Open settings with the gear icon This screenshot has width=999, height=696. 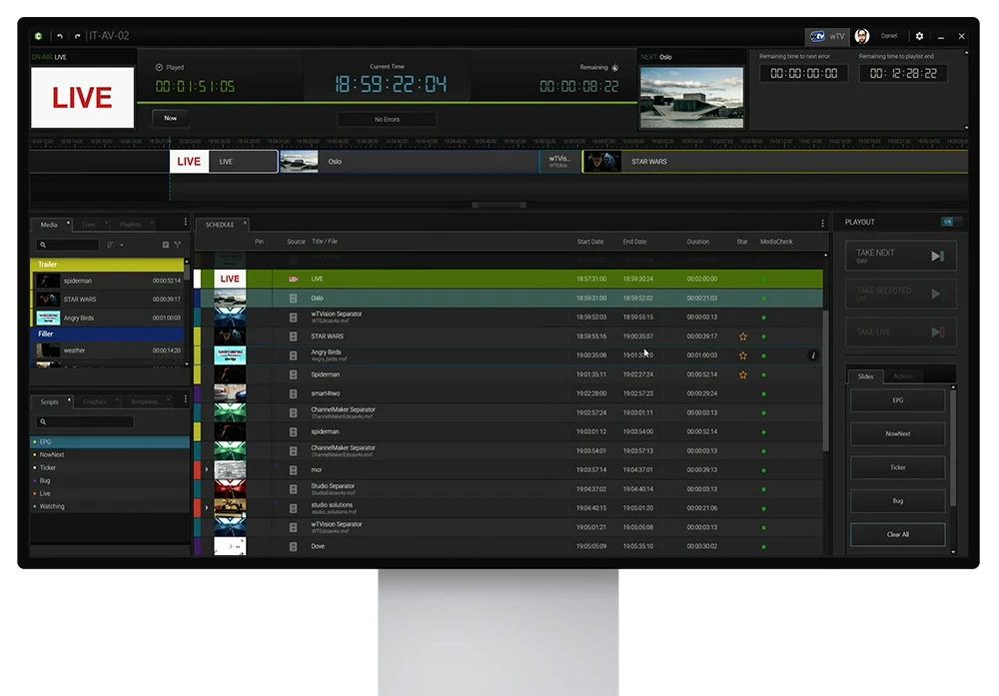(x=919, y=36)
